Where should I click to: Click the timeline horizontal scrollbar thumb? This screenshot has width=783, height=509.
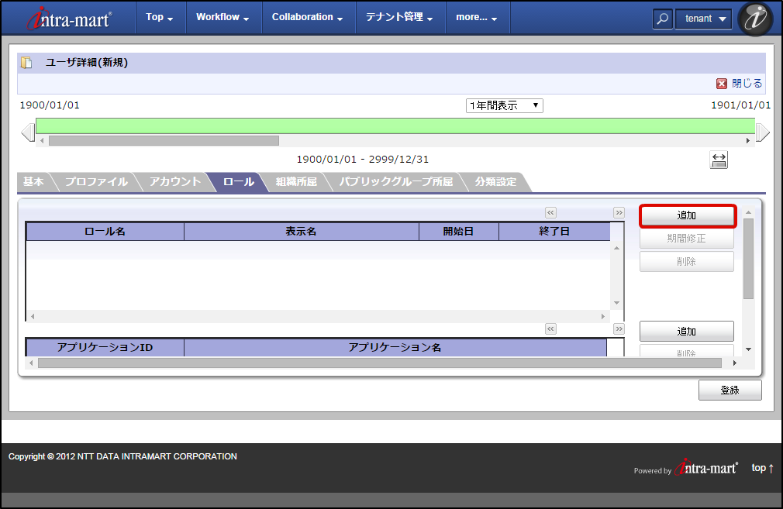[164, 141]
